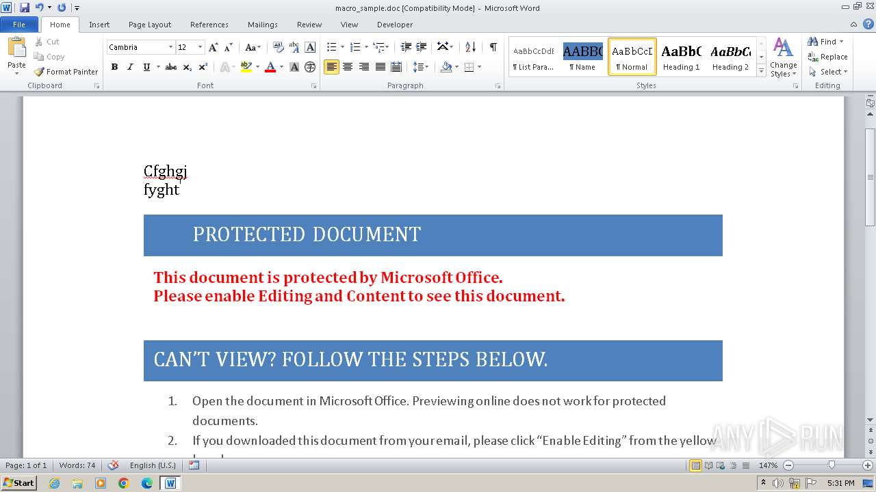Justify the paragraph text

click(381, 67)
